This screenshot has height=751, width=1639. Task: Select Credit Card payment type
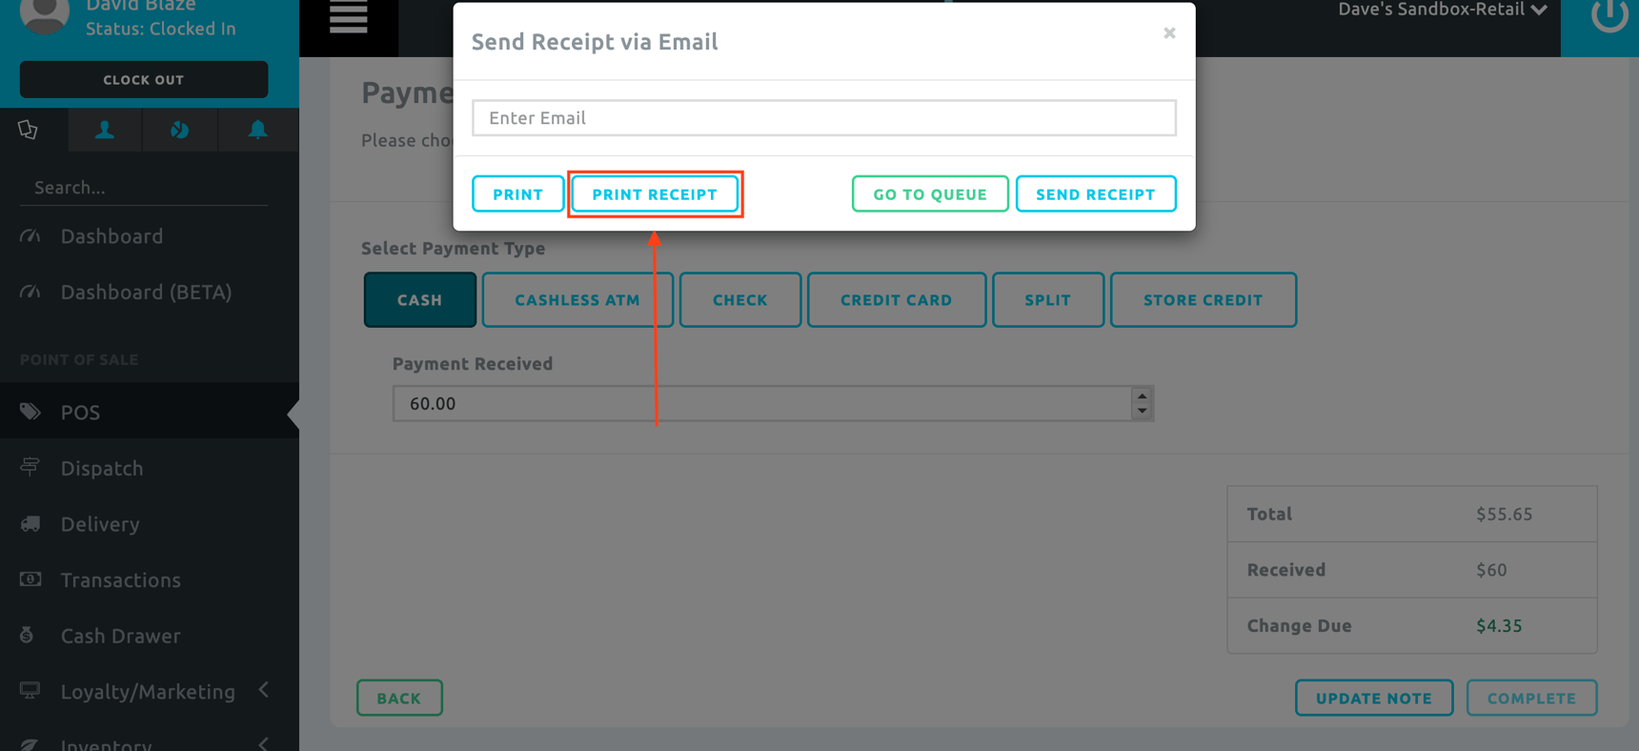(x=896, y=300)
